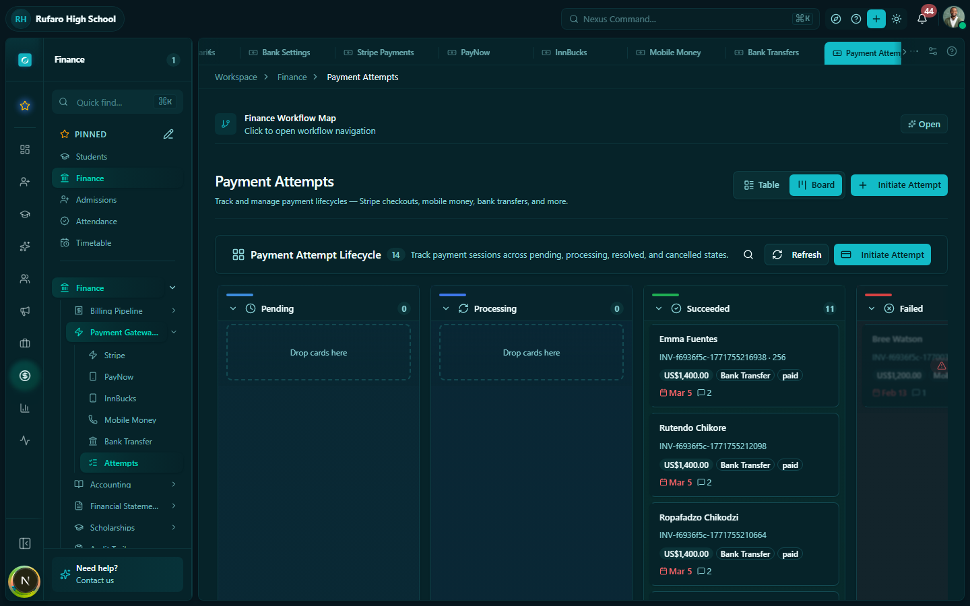
Task: Expand Billing Pipeline in sidebar
Action: (174, 310)
